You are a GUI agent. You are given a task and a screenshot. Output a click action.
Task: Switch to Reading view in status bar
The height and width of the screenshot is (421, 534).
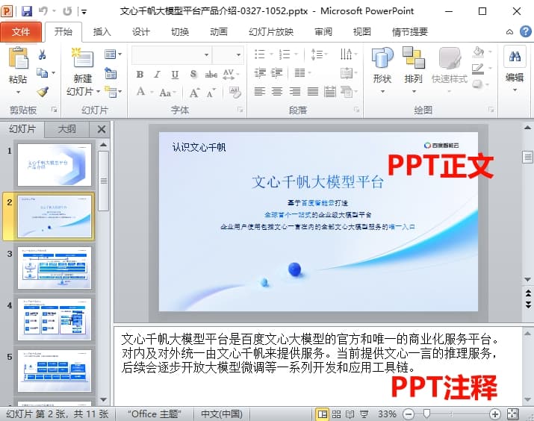tap(350, 414)
